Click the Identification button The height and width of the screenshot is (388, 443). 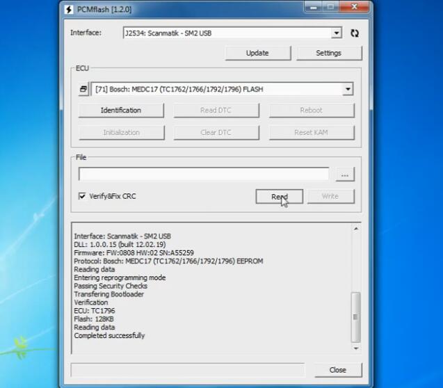(121, 110)
